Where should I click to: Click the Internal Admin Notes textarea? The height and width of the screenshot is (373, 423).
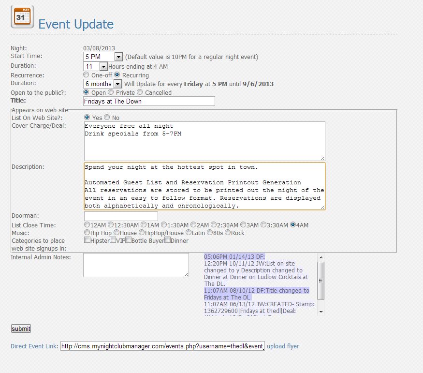coord(136,265)
